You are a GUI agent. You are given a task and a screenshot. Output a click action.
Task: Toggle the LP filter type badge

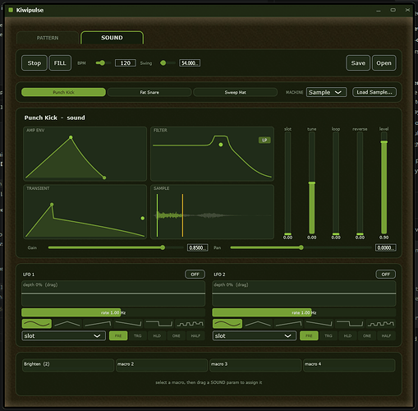coord(264,140)
